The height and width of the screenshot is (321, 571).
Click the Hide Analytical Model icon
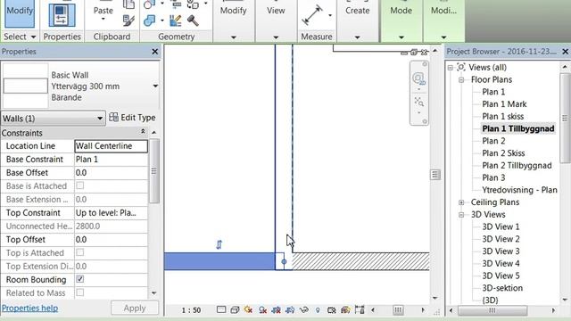pos(345,309)
